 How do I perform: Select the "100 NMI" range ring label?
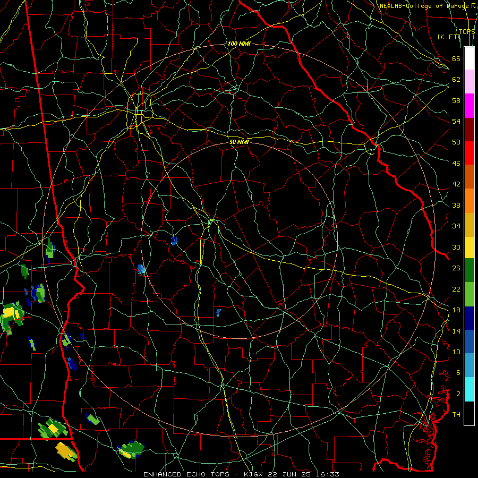pos(239,44)
